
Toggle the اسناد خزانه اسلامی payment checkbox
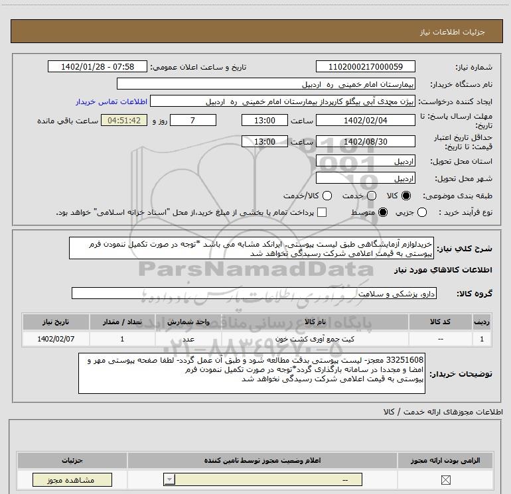coord(322,212)
